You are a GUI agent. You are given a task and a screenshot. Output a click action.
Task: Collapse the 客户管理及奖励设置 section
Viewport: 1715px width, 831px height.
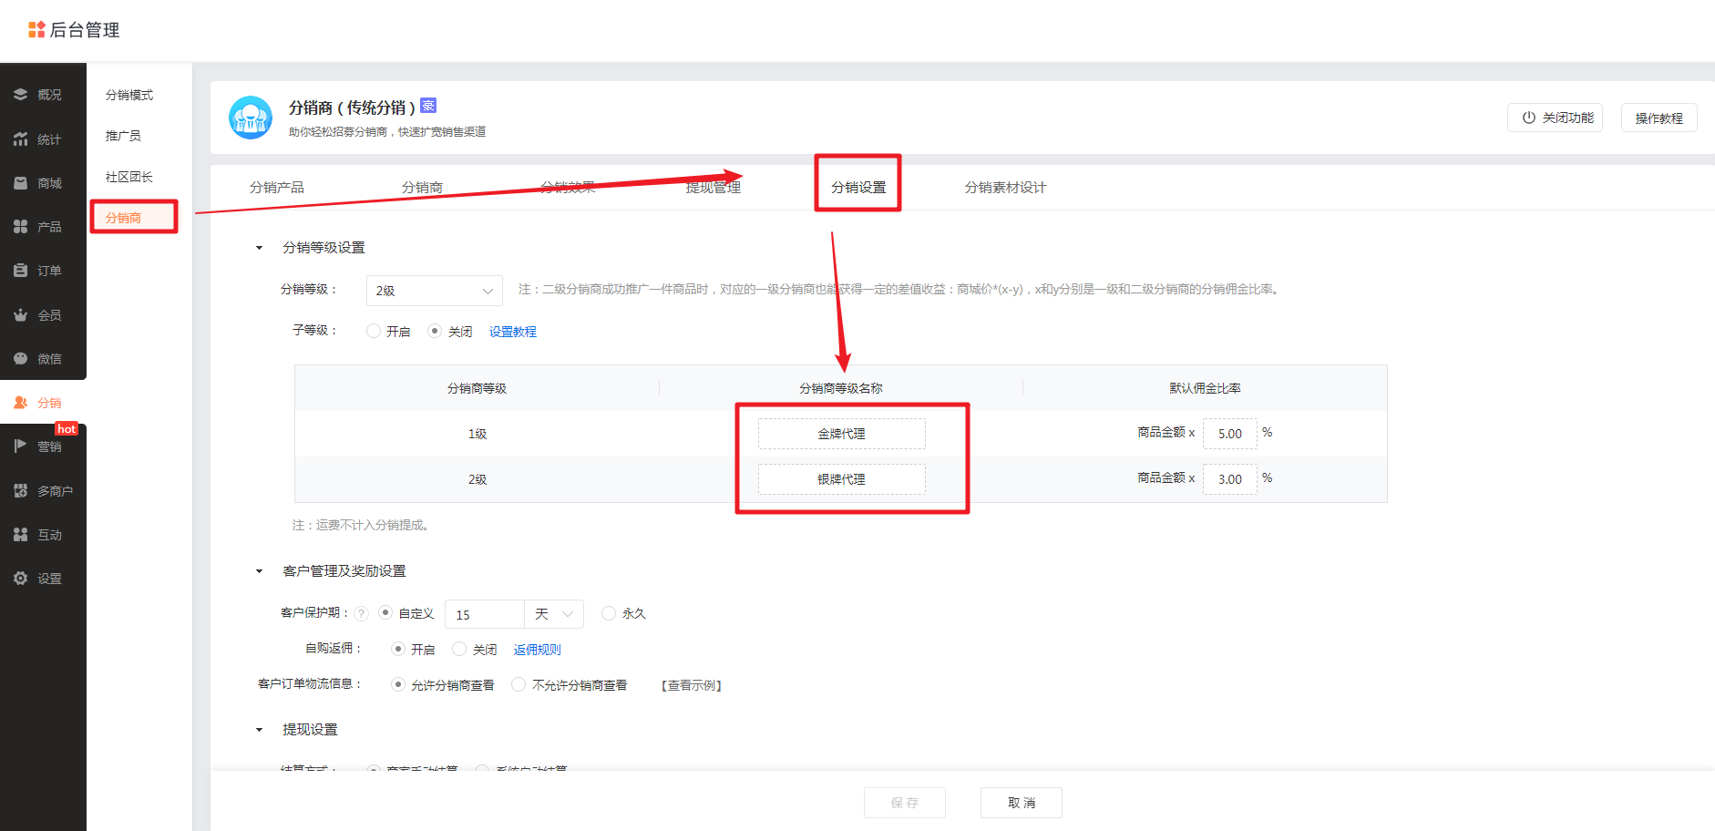tap(259, 571)
